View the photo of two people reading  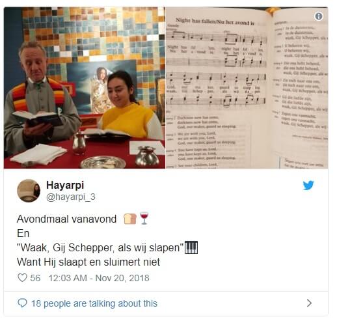85,88
